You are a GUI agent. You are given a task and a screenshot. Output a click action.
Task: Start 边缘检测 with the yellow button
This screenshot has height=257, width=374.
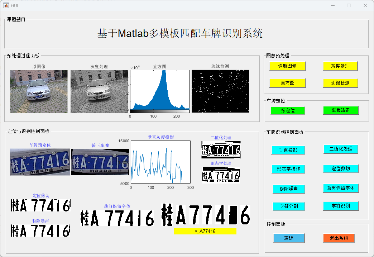coord(340,83)
